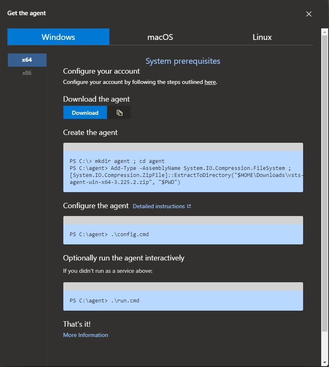
Task: Select the x64 architecture
Action: pos(27,60)
